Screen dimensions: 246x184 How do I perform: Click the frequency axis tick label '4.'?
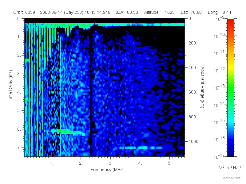tap(140, 163)
